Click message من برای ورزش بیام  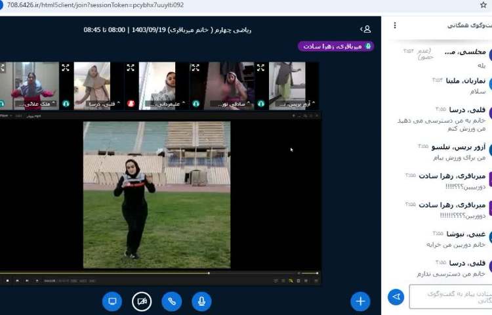point(459,157)
